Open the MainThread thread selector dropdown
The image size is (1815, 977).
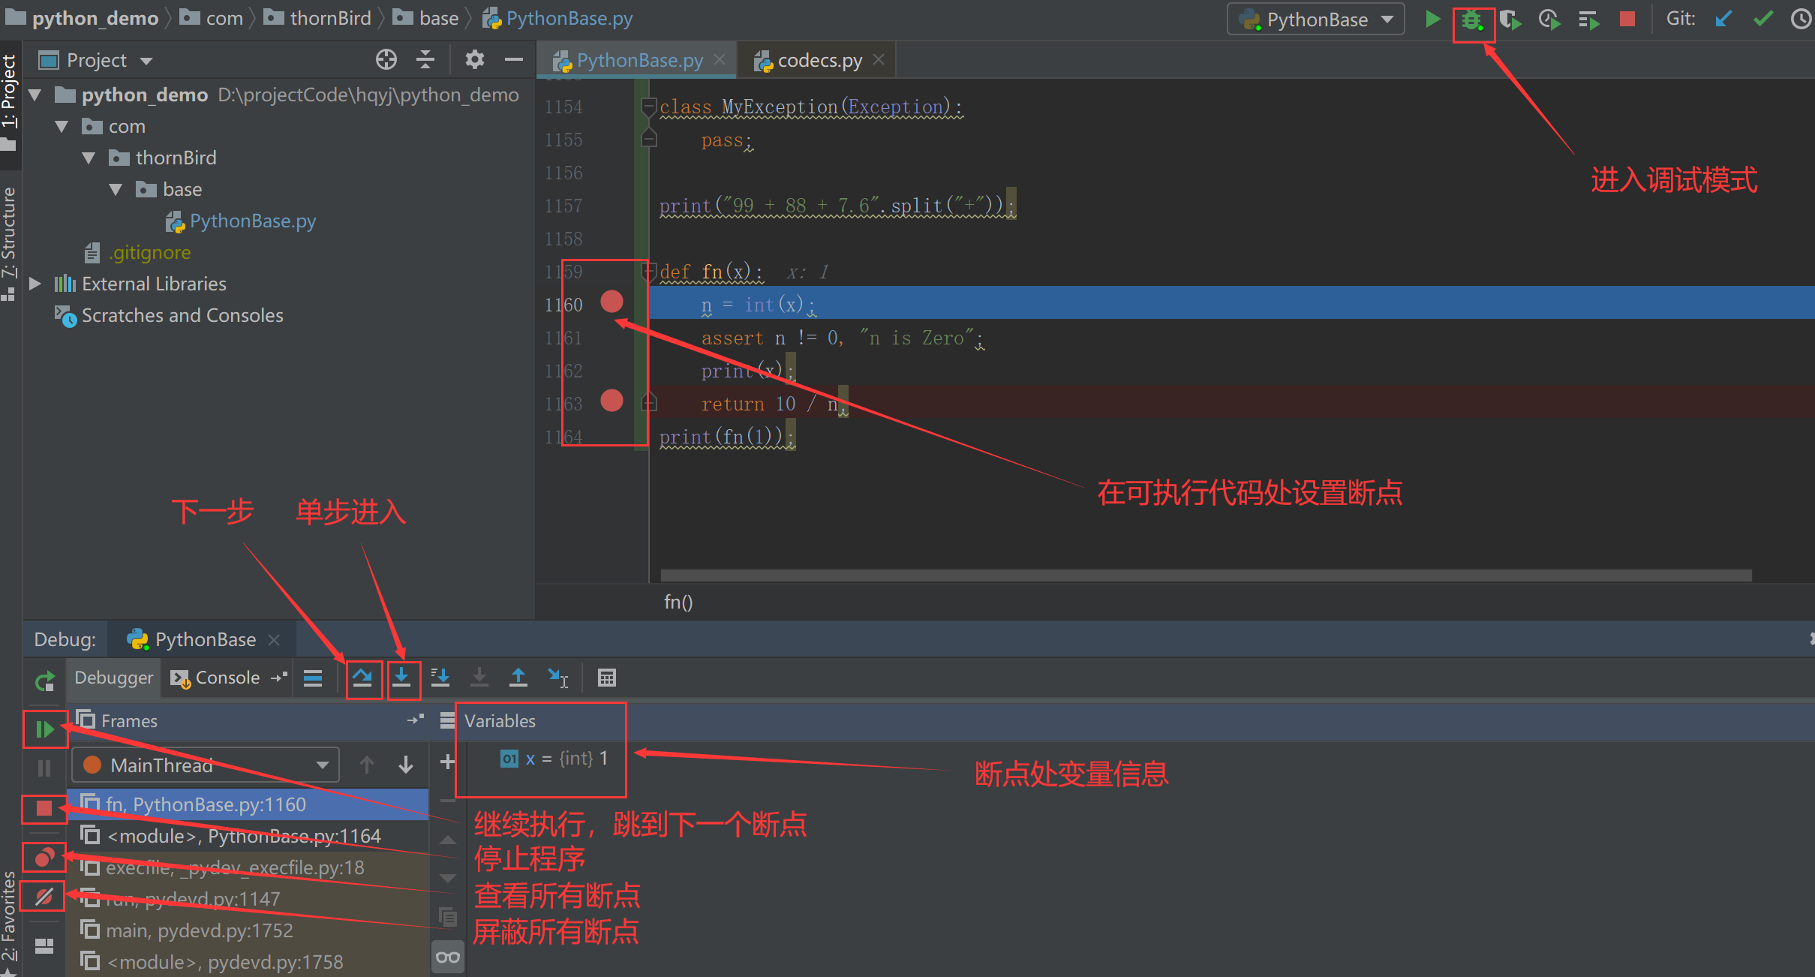206,765
